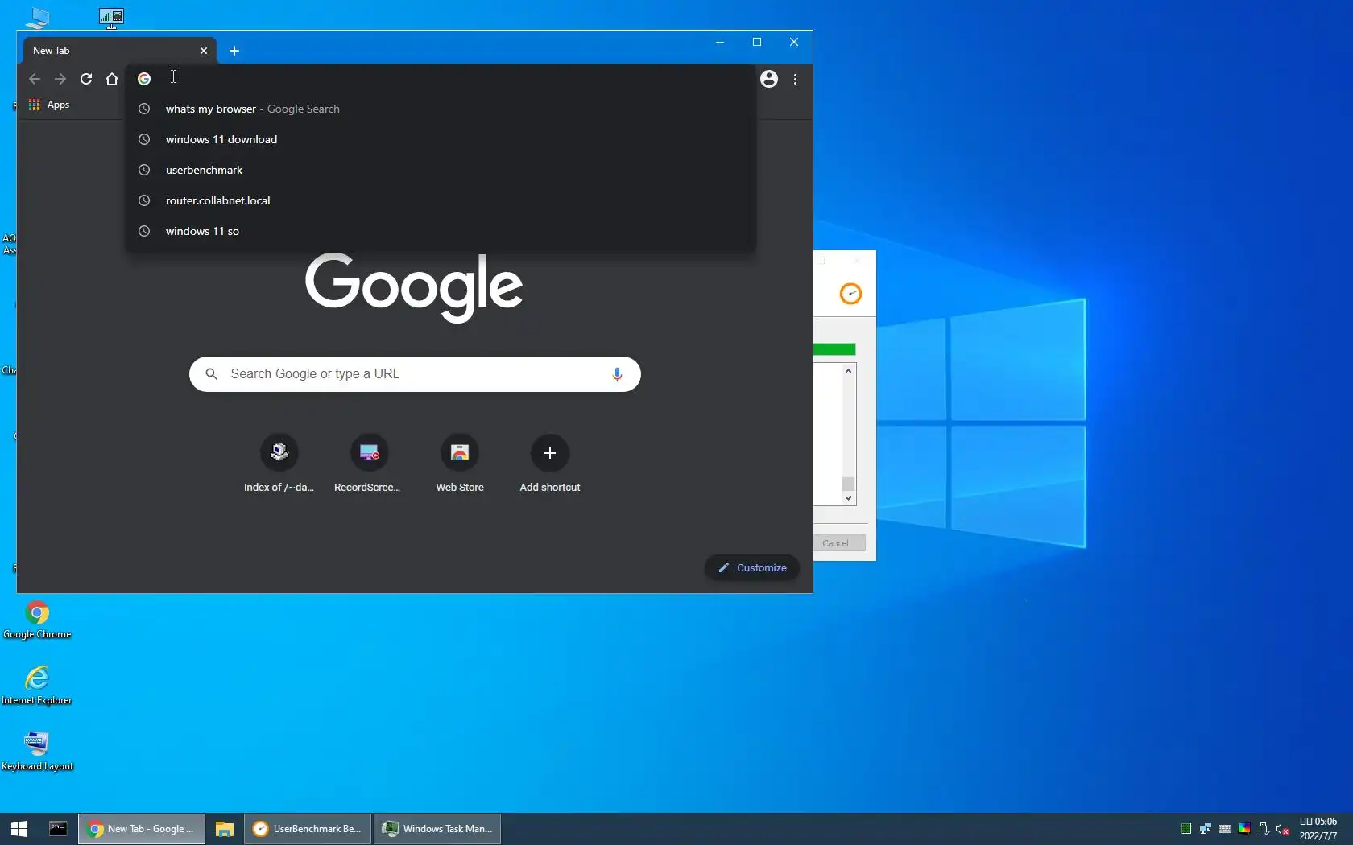The width and height of the screenshot is (1353, 845).
Task: Open the Web Store shortcut
Action: pos(460,464)
